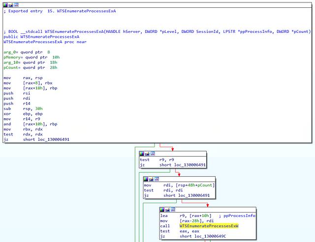Click the edit pencil icon on the 'lea r9' block
Image resolution: width=315 pixels, height=242 pixels.
click(x=167, y=210)
